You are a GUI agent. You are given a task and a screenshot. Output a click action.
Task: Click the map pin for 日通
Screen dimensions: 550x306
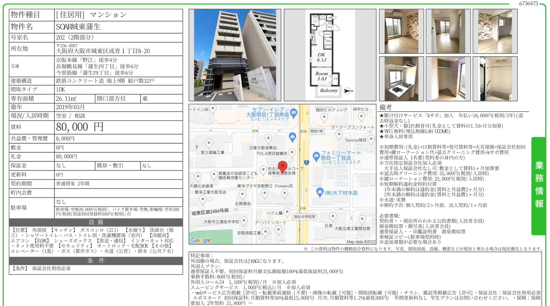coord(333,217)
